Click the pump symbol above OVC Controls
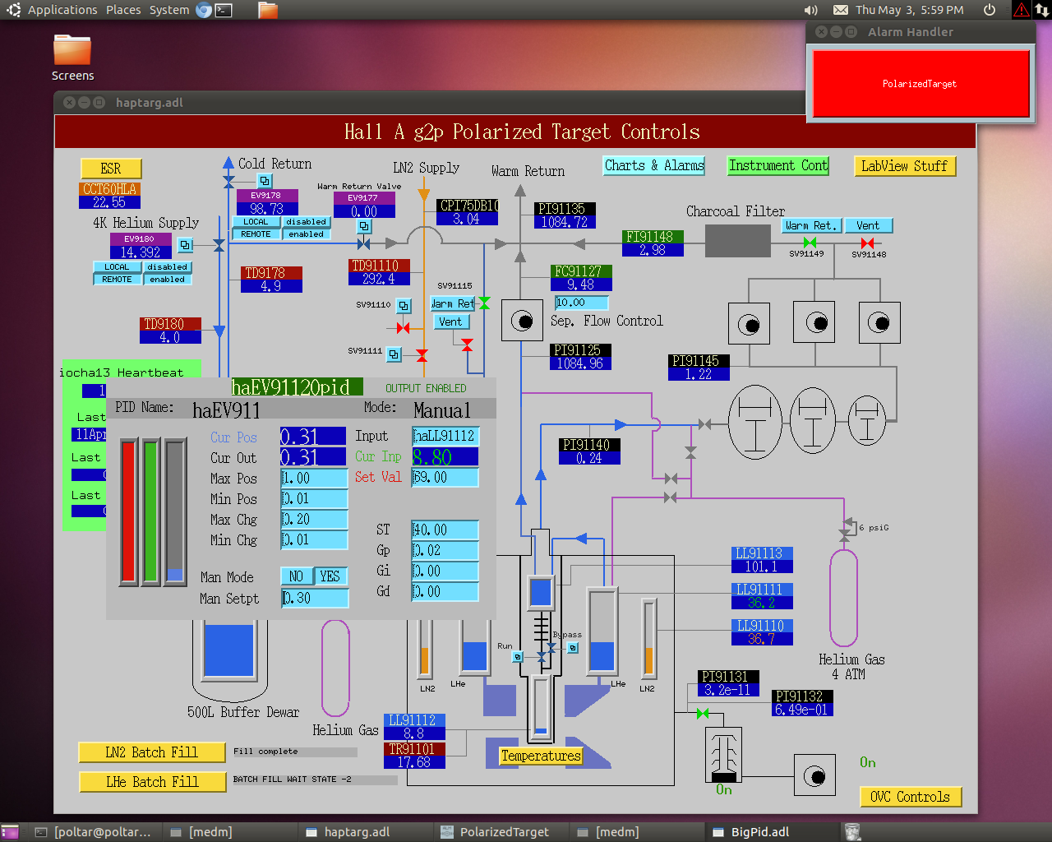Image resolution: width=1052 pixels, height=842 pixels. pyautogui.click(x=814, y=775)
